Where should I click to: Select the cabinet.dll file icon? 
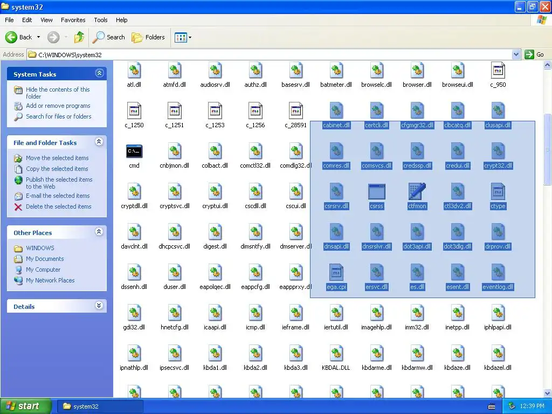click(x=336, y=111)
